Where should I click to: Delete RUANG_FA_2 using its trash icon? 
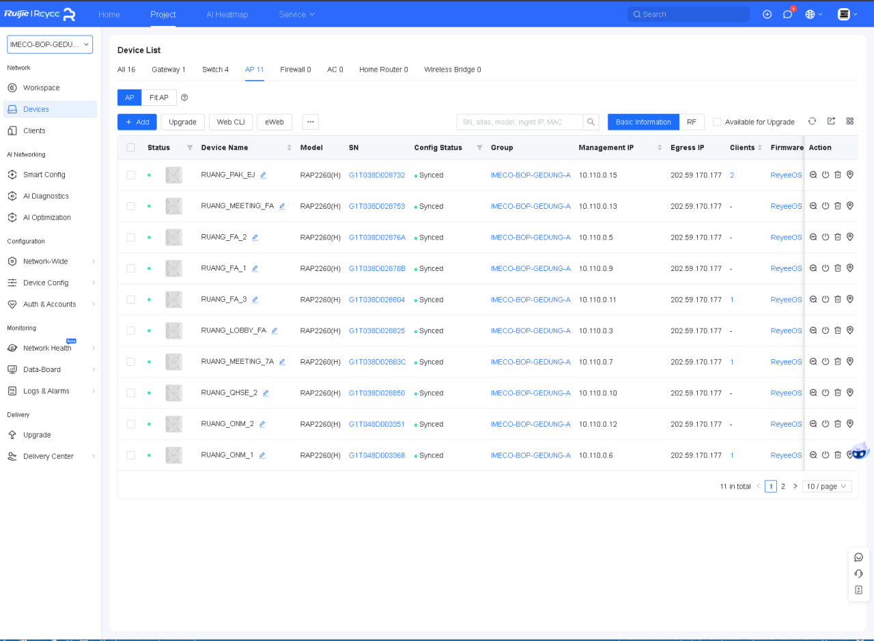(838, 237)
